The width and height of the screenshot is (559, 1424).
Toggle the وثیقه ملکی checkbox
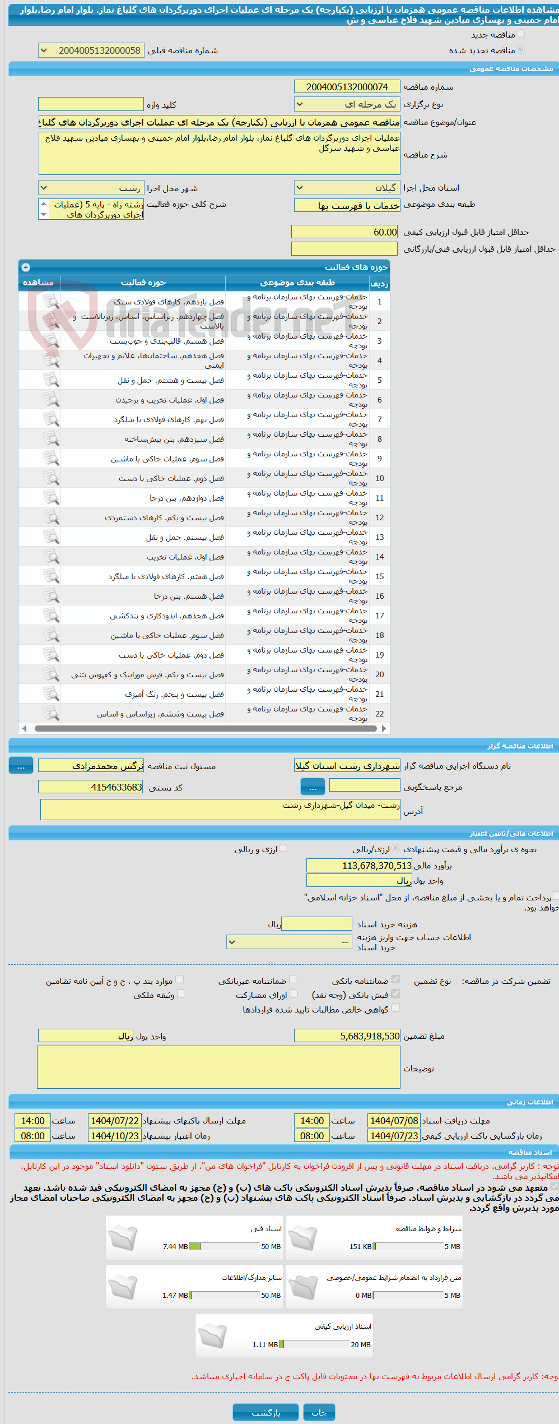(x=181, y=993)
